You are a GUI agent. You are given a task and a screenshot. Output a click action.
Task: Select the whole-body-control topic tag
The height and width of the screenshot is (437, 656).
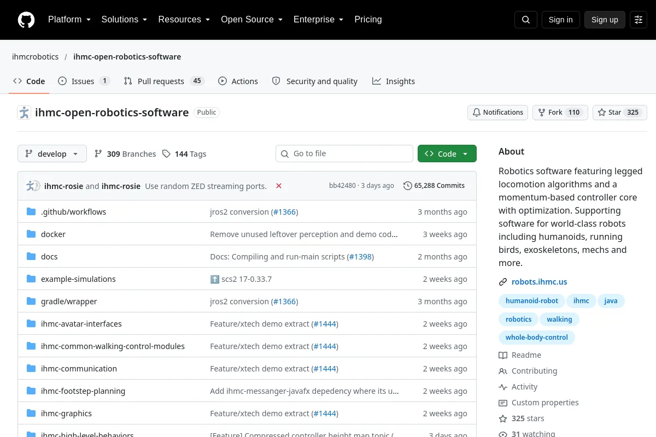[537, 338]
